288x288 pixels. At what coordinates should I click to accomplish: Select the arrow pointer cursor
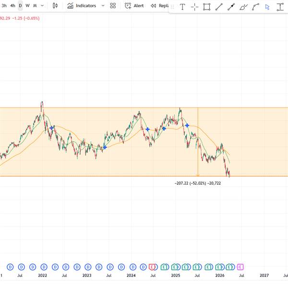pyautogui.click(x=267, y=7)
